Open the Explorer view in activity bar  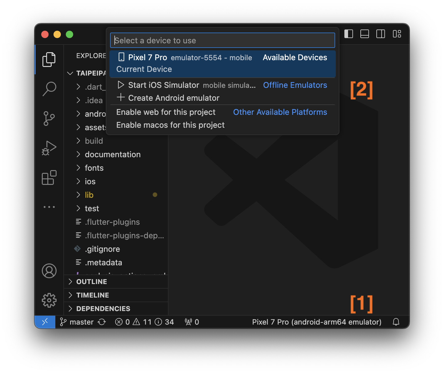pos(49,60)
